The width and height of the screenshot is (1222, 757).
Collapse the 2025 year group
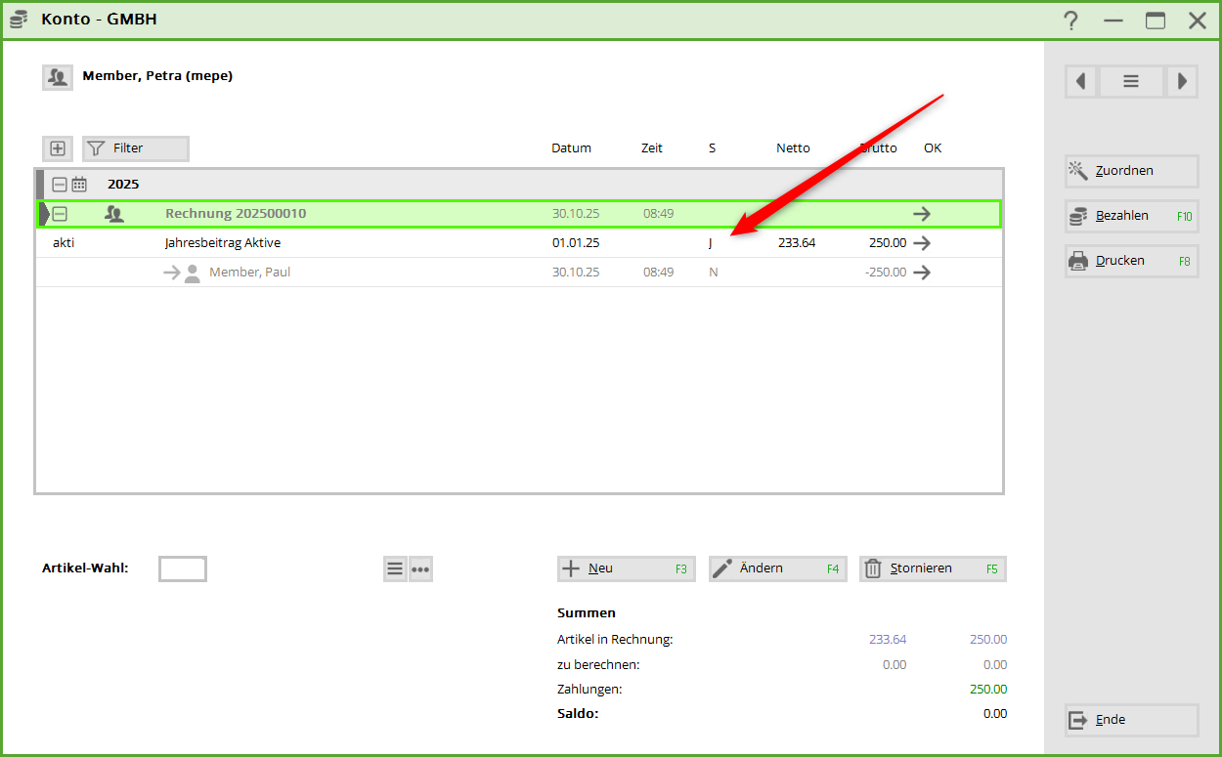pyautogui.click(x=60, y=184)
